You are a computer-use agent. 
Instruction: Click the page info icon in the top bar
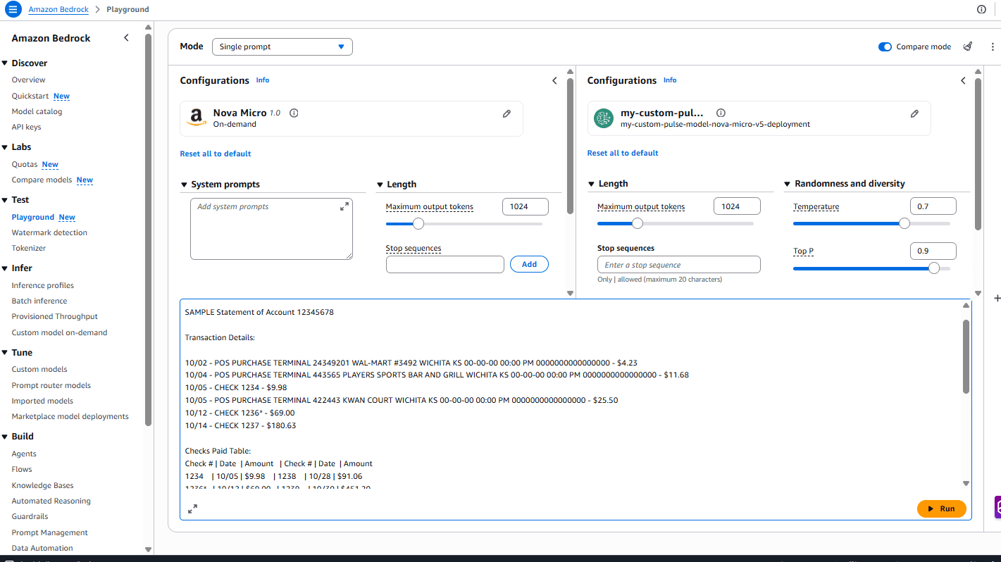982,10
